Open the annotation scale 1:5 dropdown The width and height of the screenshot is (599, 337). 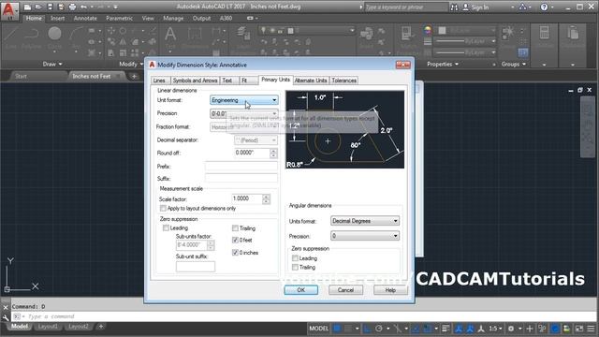[x=496, y=329]
